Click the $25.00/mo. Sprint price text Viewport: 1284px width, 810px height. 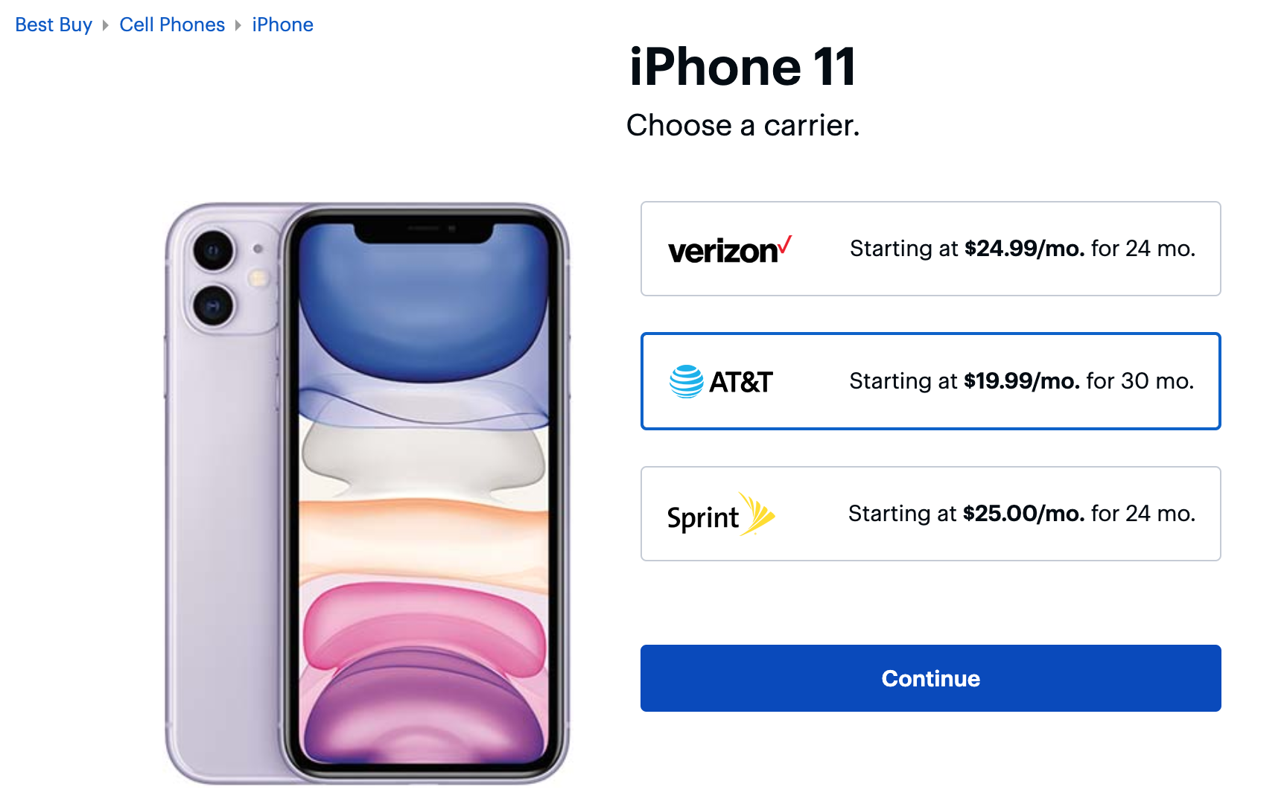pyautogui.click(x=1023, y=514)
